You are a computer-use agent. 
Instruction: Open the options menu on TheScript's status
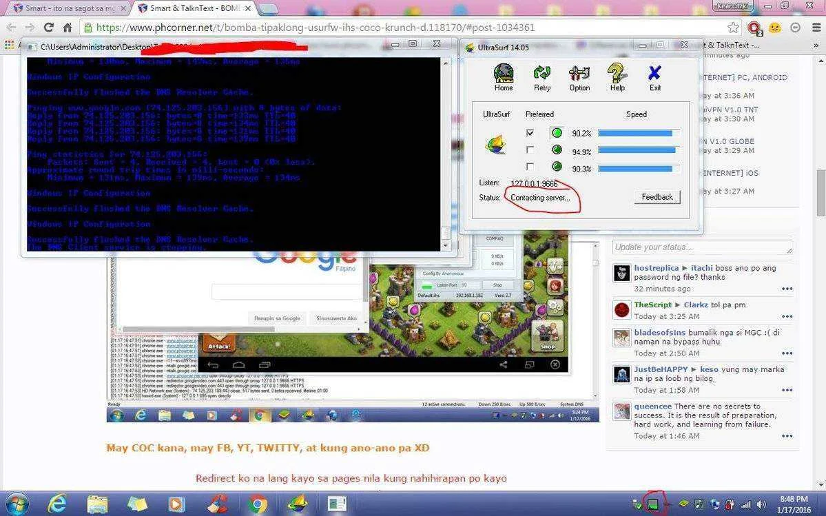tap(787, 316)
